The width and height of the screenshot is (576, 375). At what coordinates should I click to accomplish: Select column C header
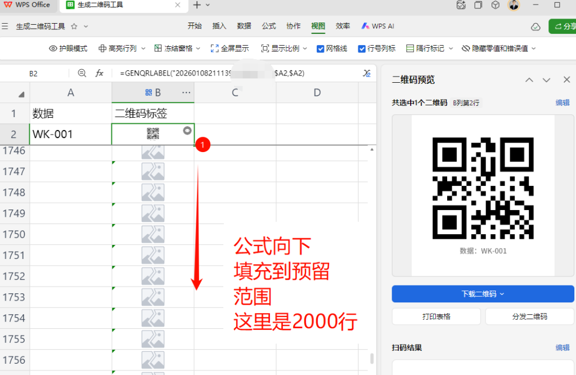coord(235,93)
